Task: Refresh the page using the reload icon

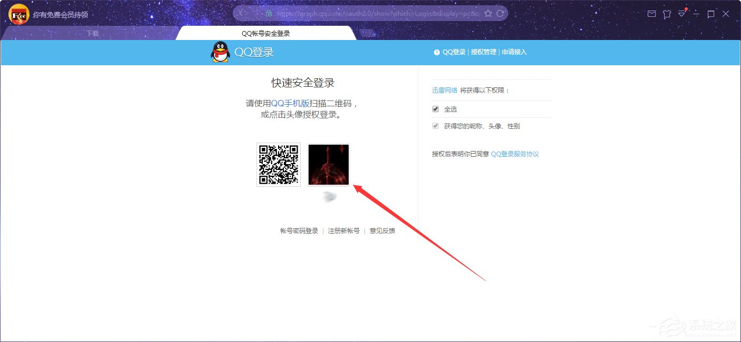Action: (x=500, y=13)
